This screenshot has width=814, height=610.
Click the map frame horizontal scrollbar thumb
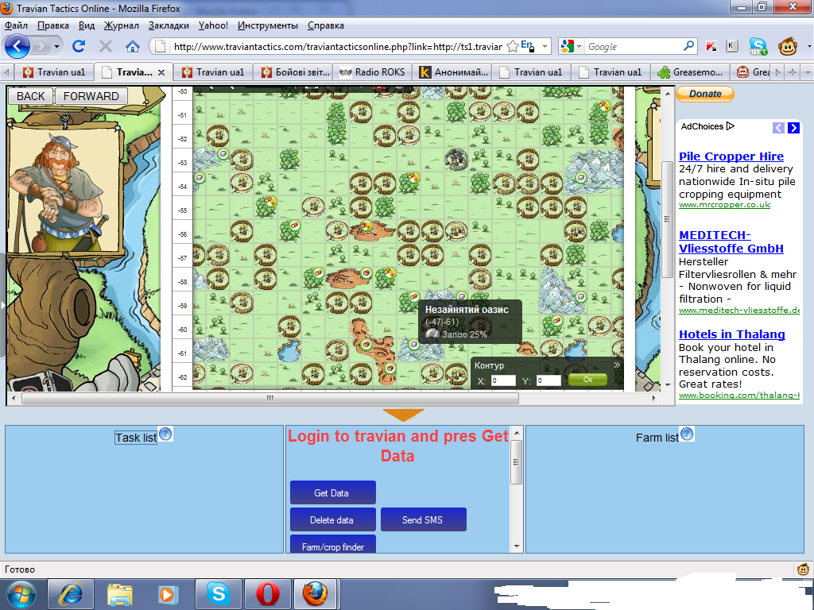tap(270, 398)
